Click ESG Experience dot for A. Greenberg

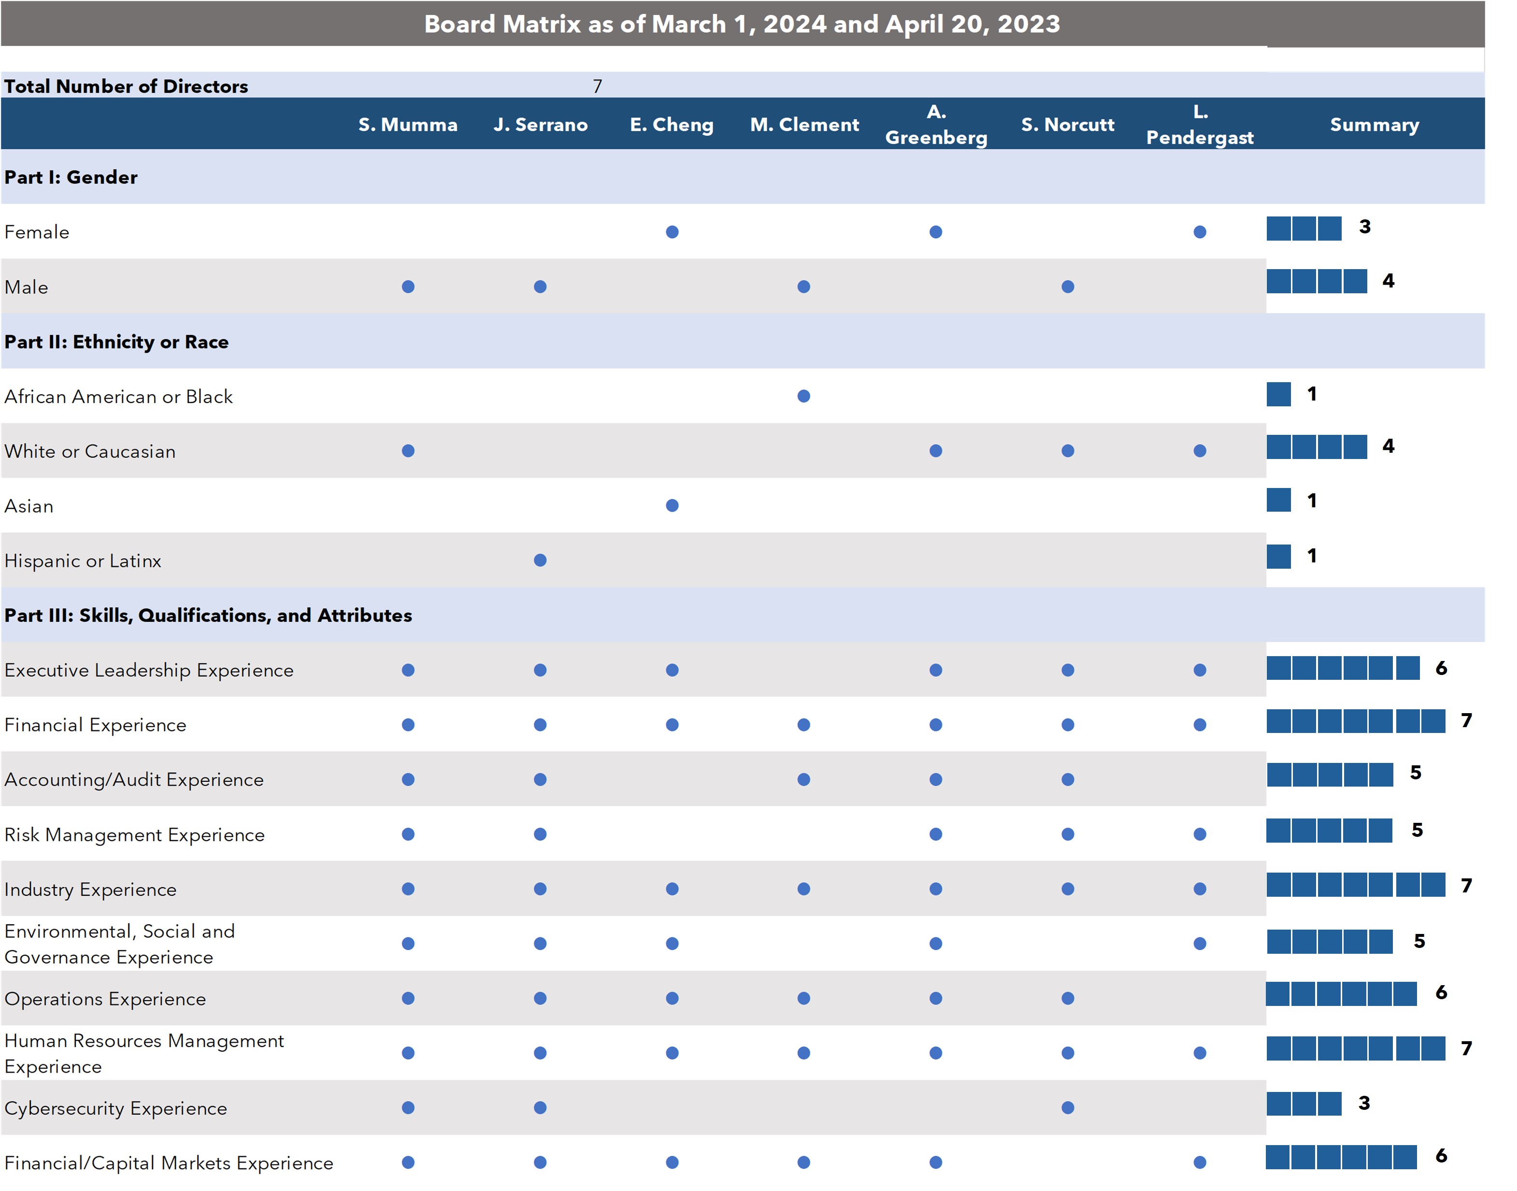pos(936,944)
